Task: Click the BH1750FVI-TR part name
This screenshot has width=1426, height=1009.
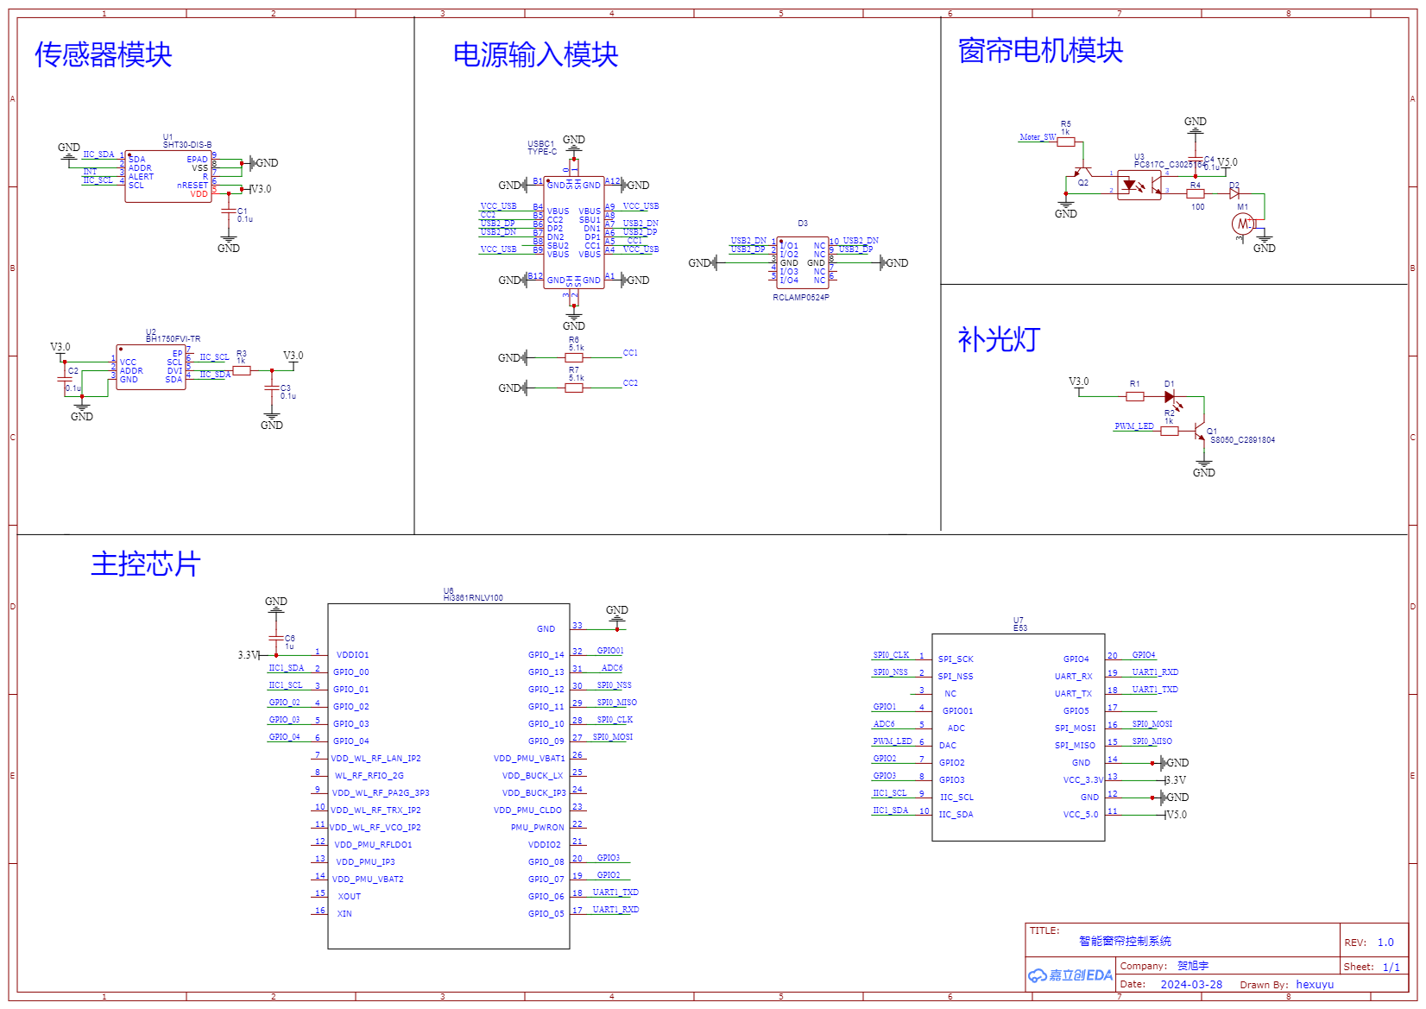Action: 173,339
